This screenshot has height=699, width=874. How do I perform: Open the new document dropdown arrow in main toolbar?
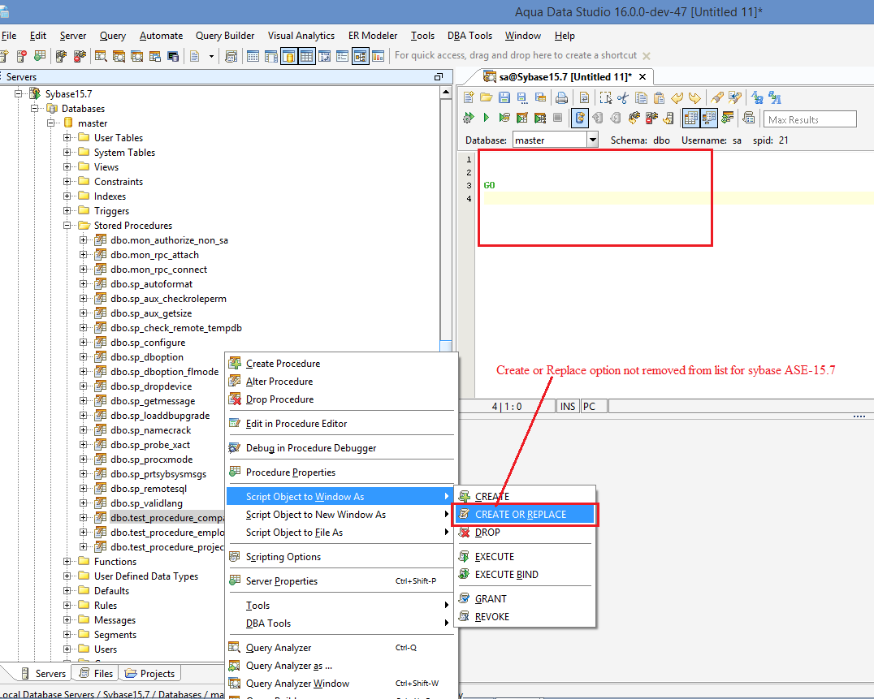(211, 56)
